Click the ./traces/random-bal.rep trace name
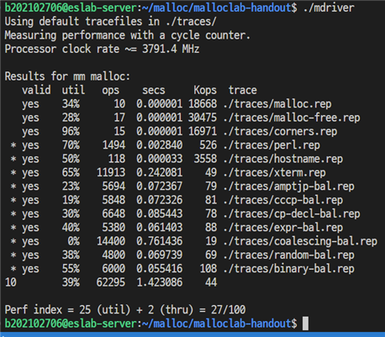 coord(289,255)
